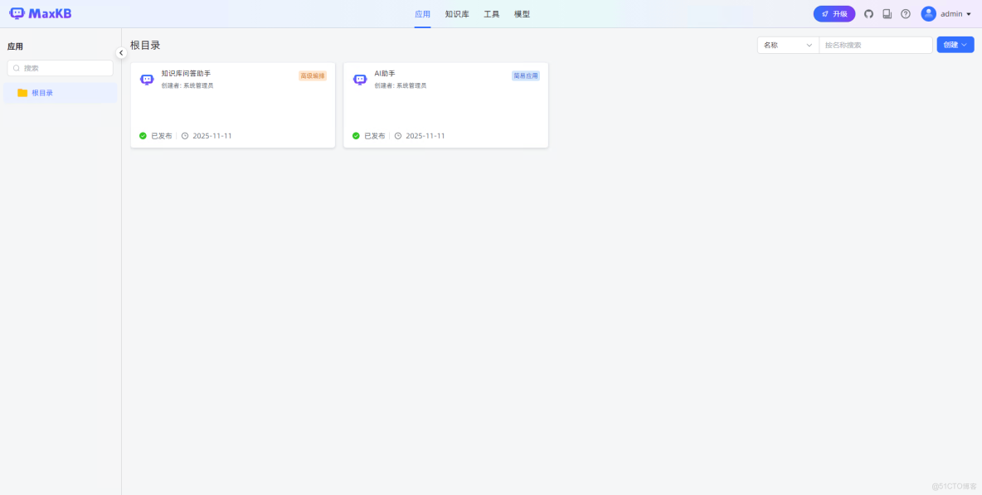The height and width of the screenshot is (495, 982).
Task: Click the admin user avatar icon
Action: [926, 13]
